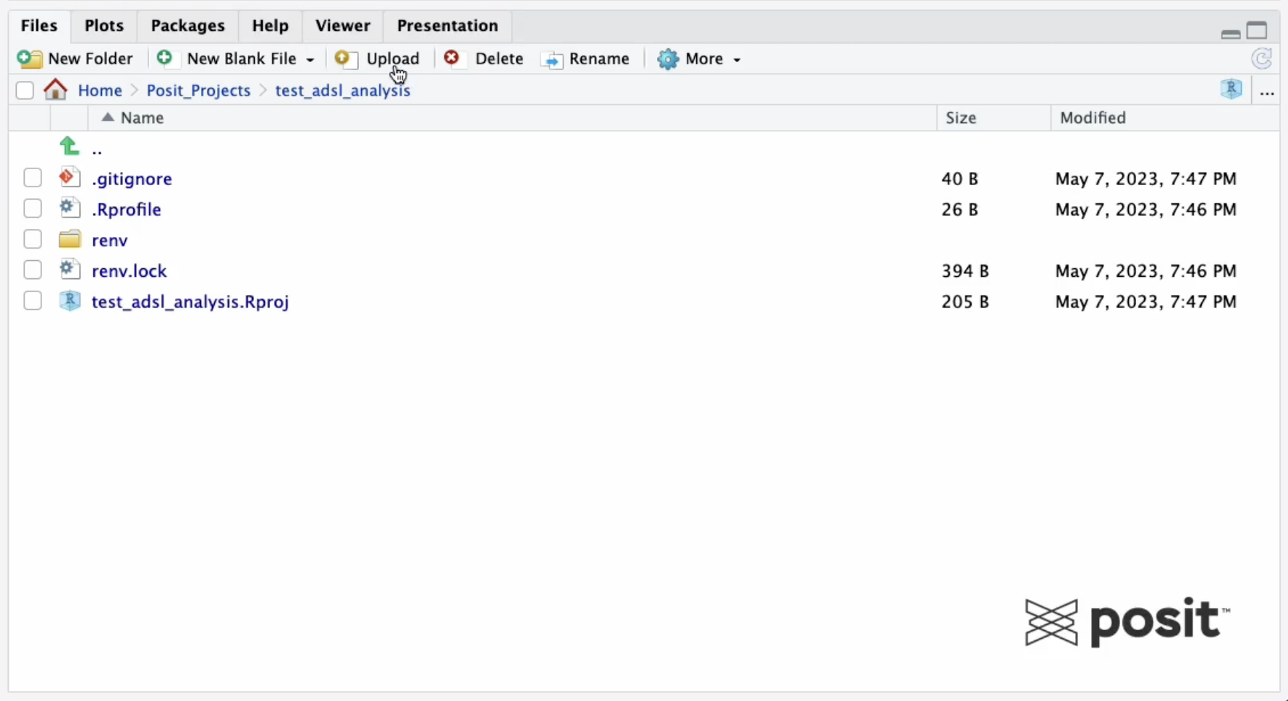1288x701 pixels.
Task: Sort files by the Modified column
Action: [x=1093, y=118]
